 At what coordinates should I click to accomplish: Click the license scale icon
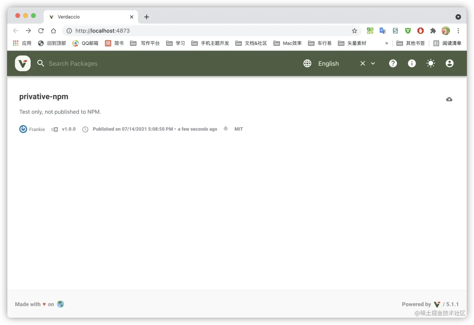point(226,128)
